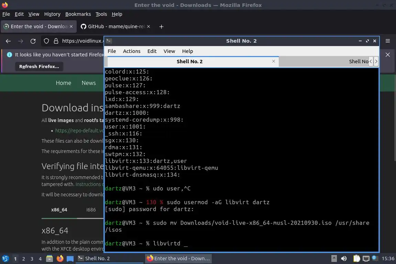This screenshot has width=396, height=264.
Task: Select the i686 architecture tab
Action: [x=91, y=210]
